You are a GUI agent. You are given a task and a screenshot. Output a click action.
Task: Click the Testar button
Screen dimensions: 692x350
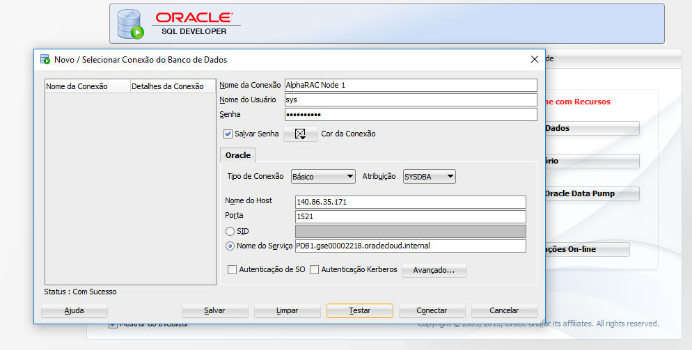[360, 310]
